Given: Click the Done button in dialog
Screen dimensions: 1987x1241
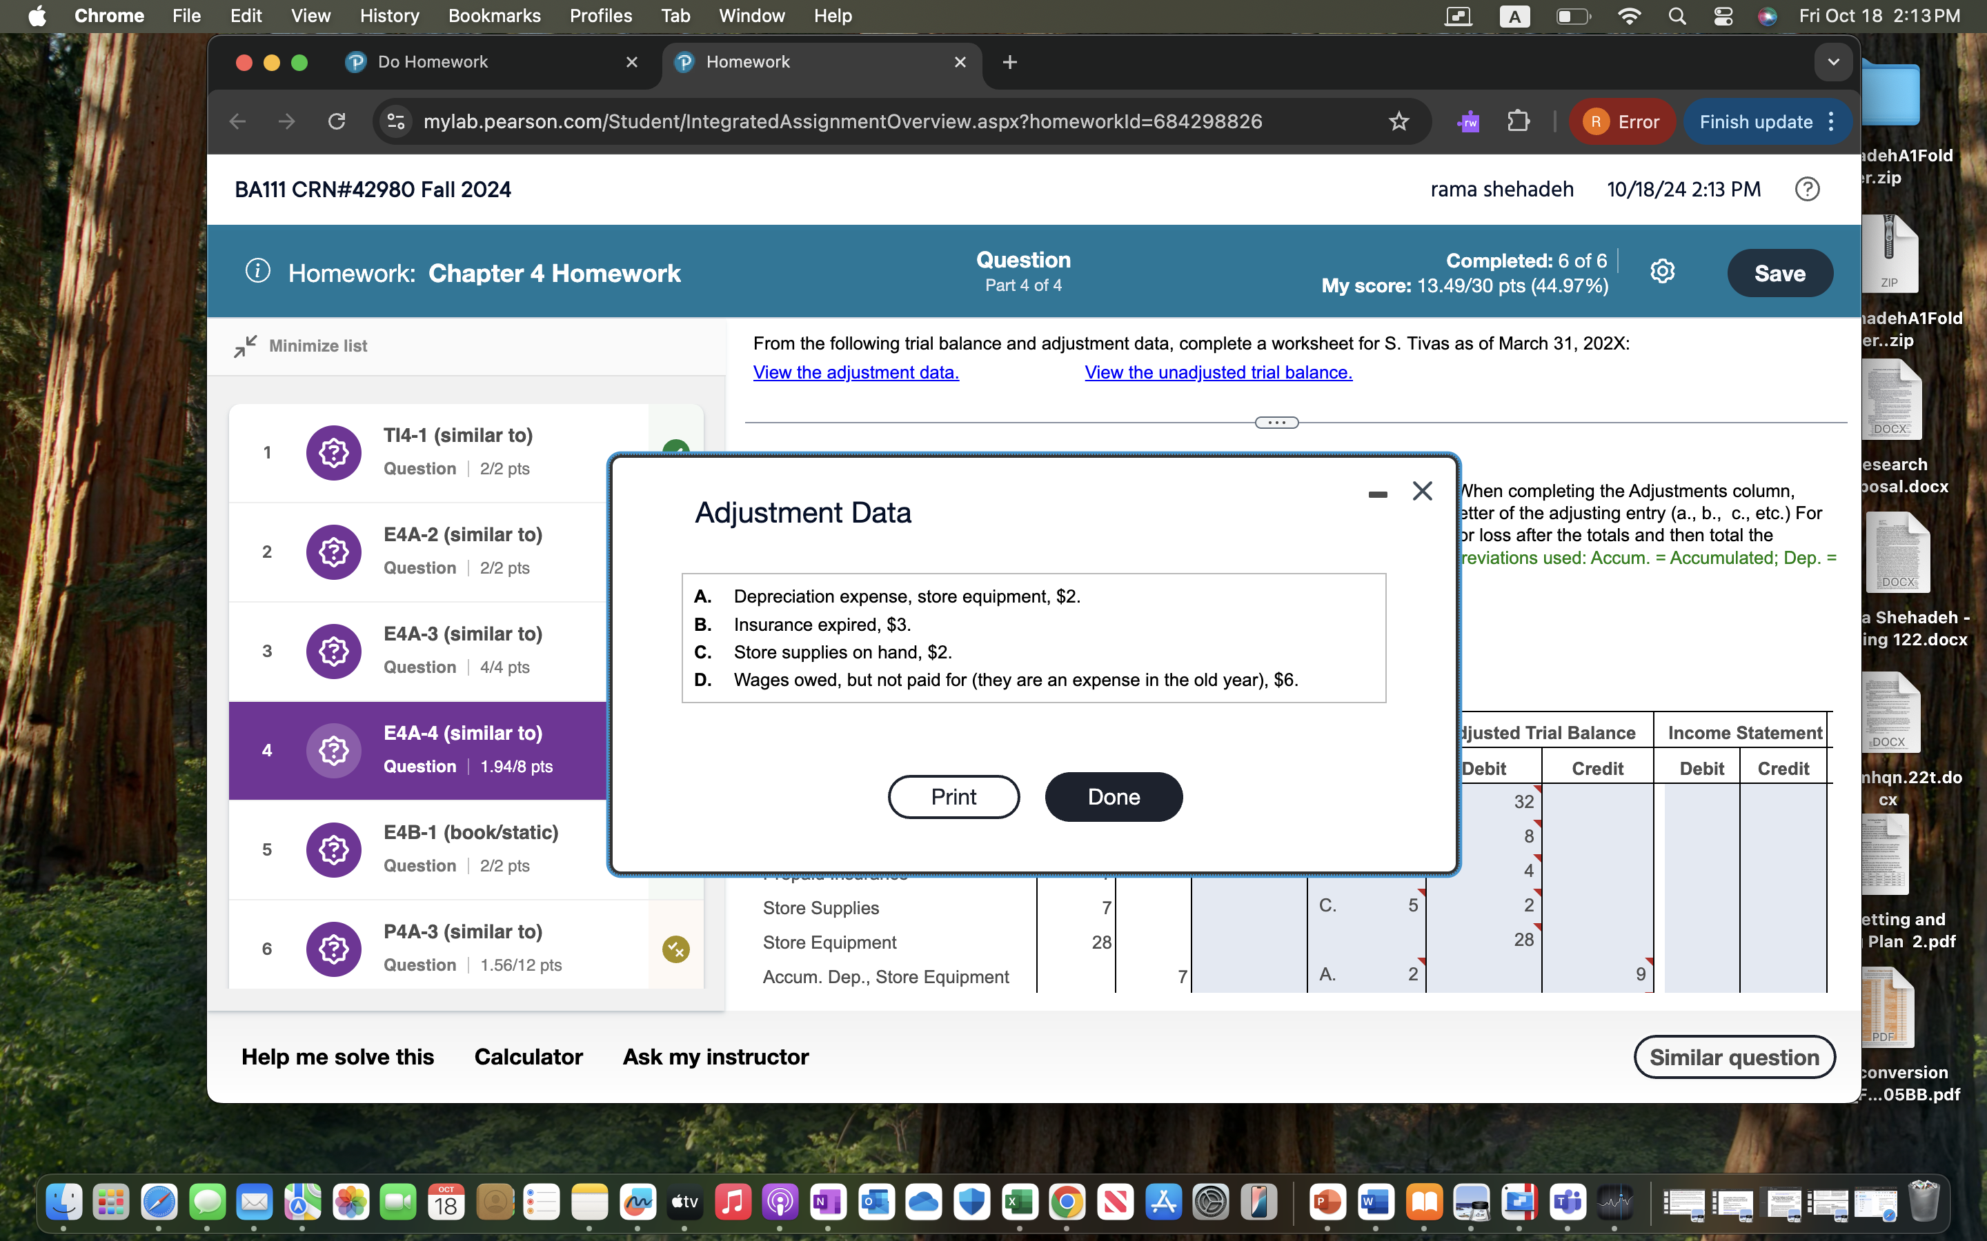Looking at the screenshot, I should pyautogui.click(x=1113, y=796).
